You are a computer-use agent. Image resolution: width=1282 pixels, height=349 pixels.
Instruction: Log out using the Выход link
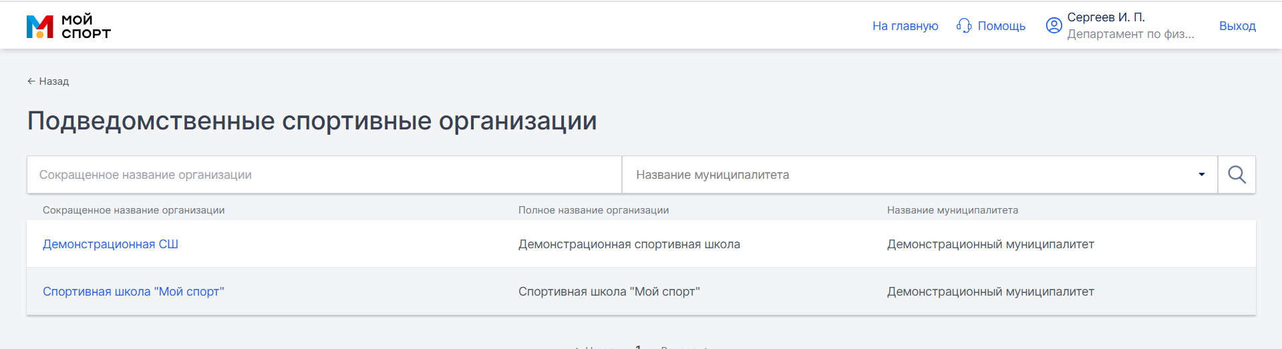click(x=1237, y=26)
